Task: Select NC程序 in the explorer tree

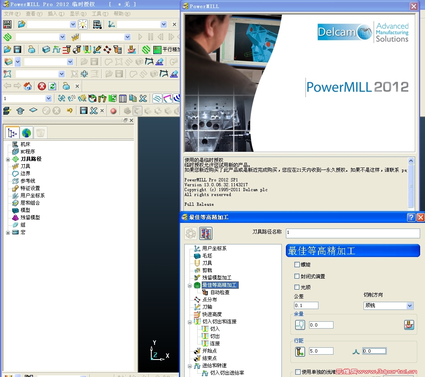Action: 28,152
